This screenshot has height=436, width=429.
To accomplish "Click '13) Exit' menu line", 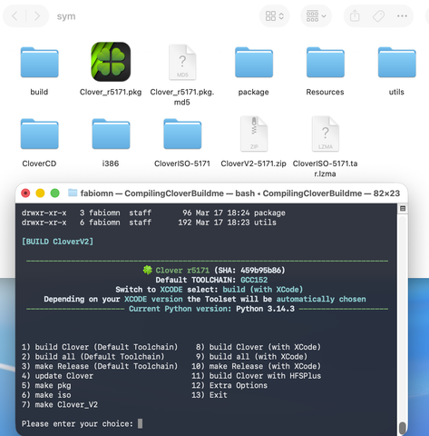I will point(210,395).
